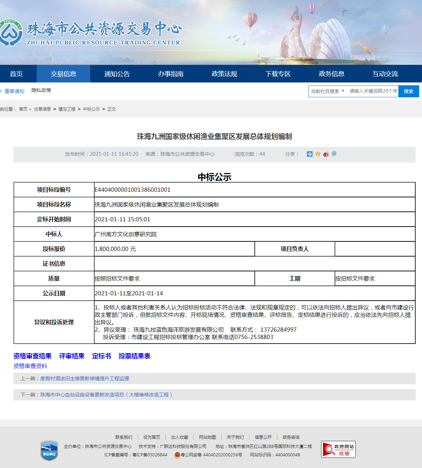Open the 当前栏目搜索 scope dropdown
Image resolution: width=422 pixels, height=468 pixels.
coord(327,91)
